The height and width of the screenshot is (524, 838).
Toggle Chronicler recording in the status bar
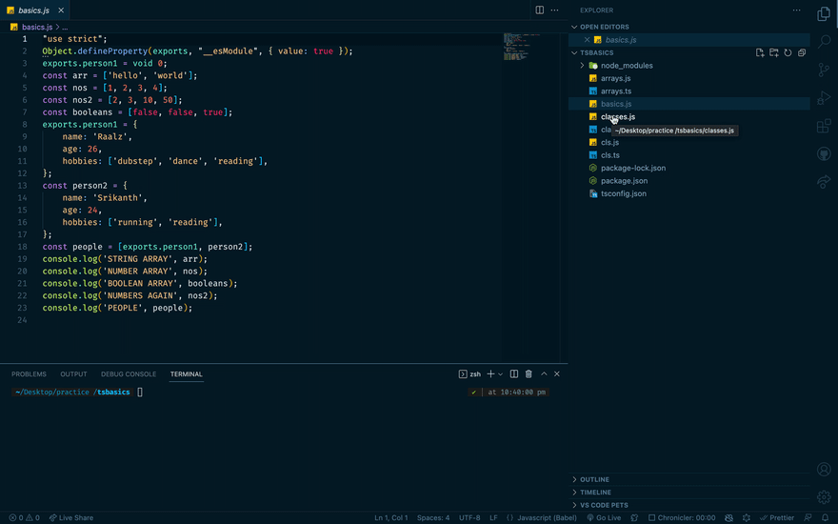pos(682,517)
